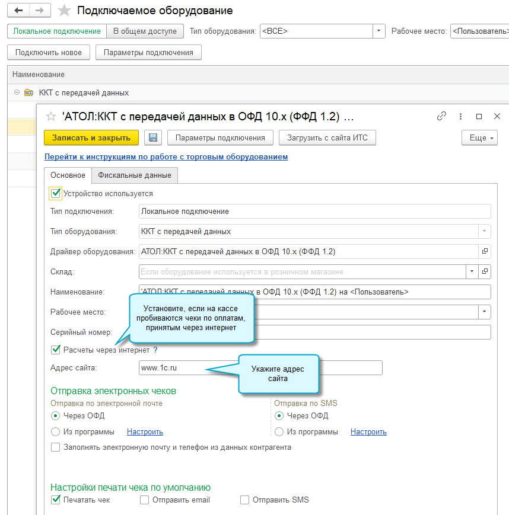The width and height of the screenshot is (509, 515).
Task: Switch to Локальное подключение view
Action: [x=57, y=31]
